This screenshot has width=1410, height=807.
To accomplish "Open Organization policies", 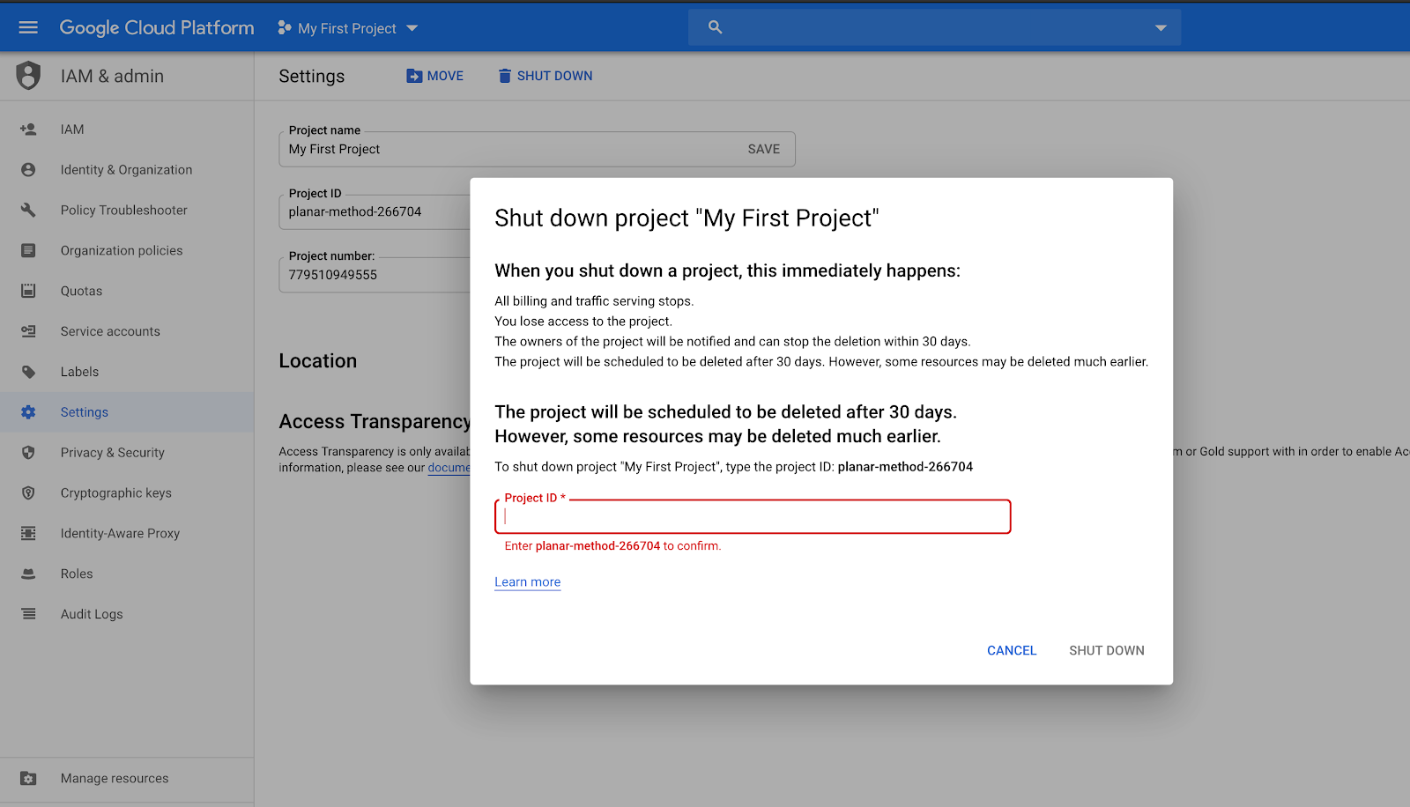I will pyautogui.click(x=127, y=251).
